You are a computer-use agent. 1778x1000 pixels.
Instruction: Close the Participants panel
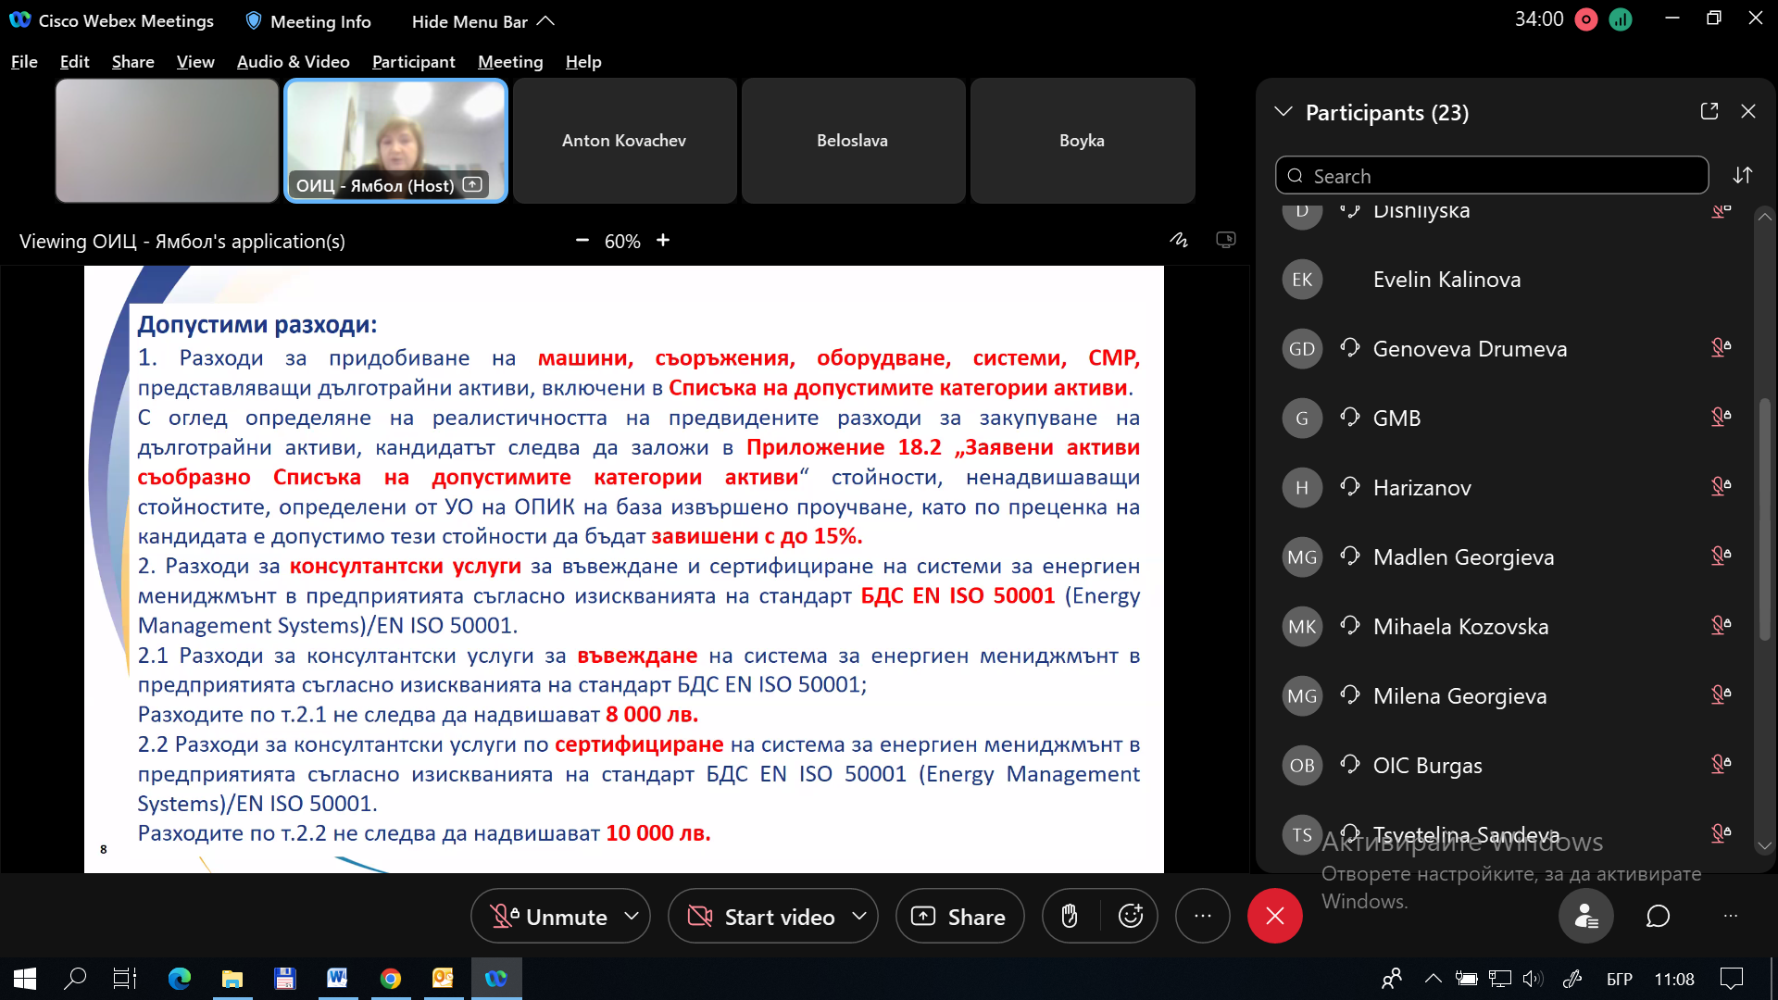coord(1748,111)
